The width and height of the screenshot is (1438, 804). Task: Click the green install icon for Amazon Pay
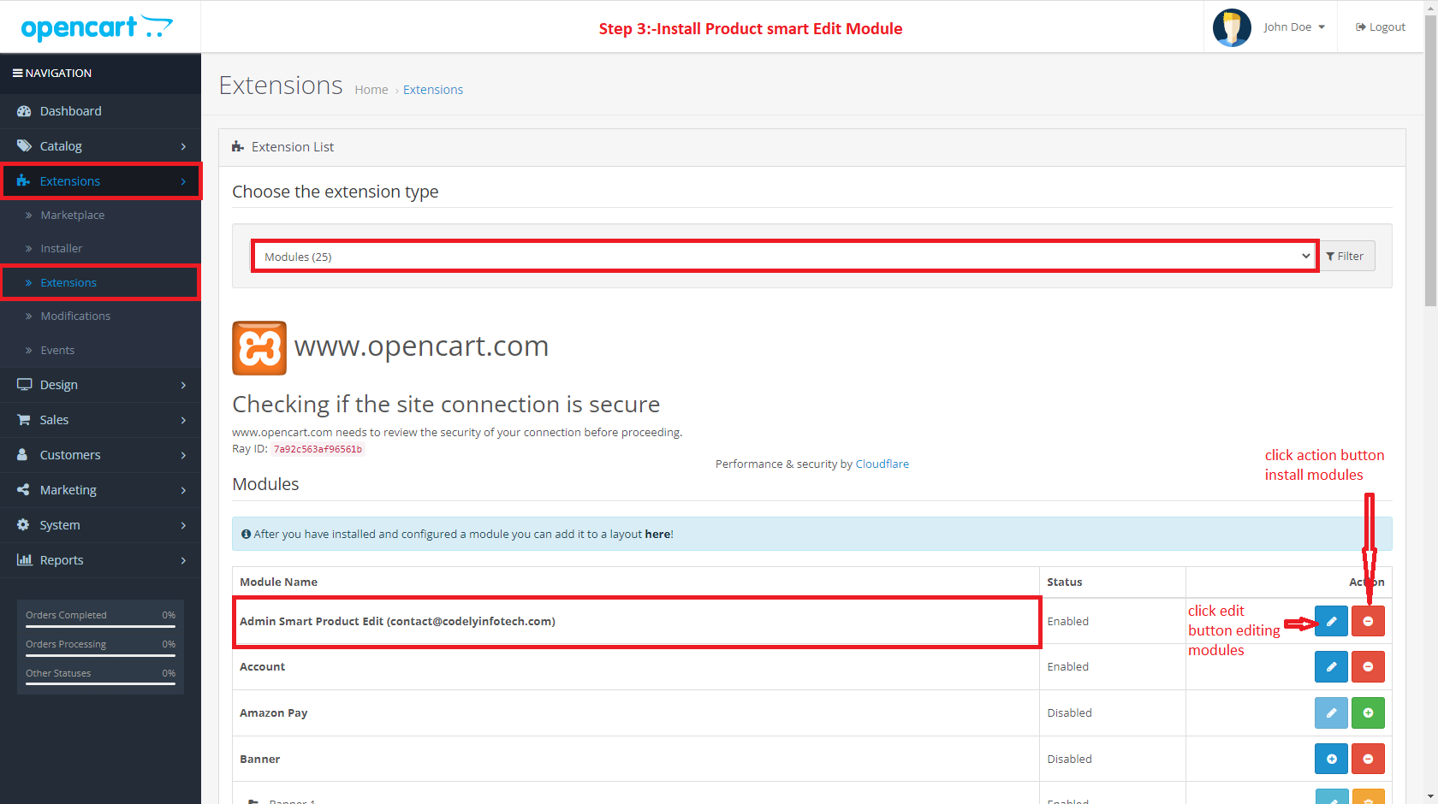click(x=1368, y=712)
